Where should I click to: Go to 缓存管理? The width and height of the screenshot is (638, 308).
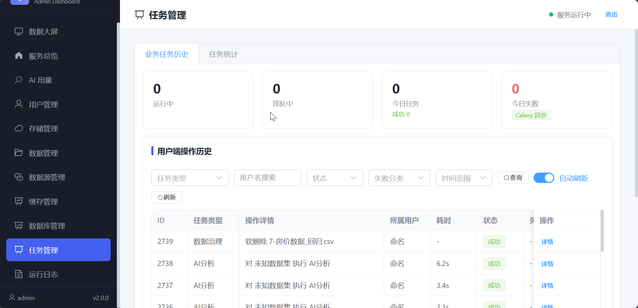[58, 201]
